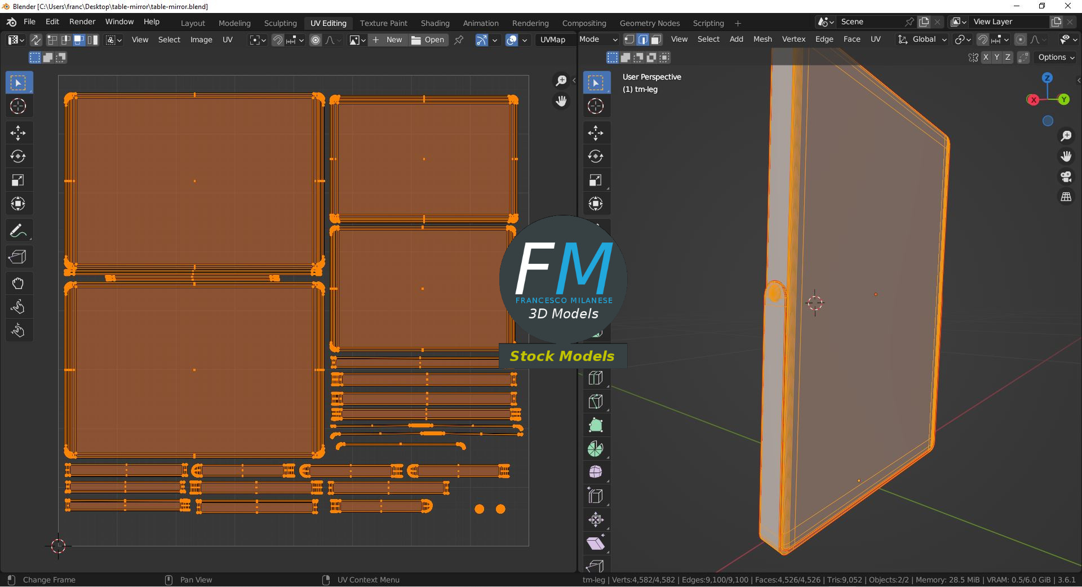Screen dimensions: 1082x587
Task: Switch to the Shading workspace tab
Action: [x=434, y=23]
